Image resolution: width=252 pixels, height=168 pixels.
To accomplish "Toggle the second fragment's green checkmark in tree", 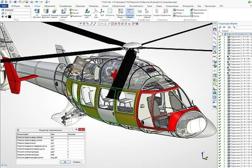I will click(219, 40).
